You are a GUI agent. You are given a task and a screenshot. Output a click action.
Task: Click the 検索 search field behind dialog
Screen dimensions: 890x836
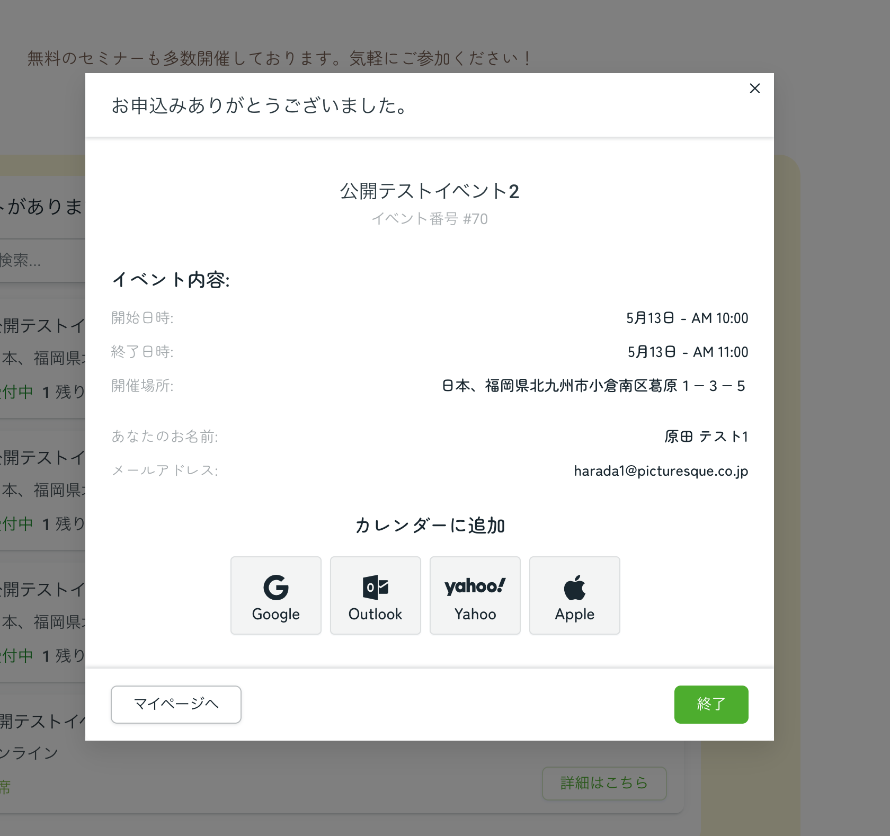click(42, 260)
